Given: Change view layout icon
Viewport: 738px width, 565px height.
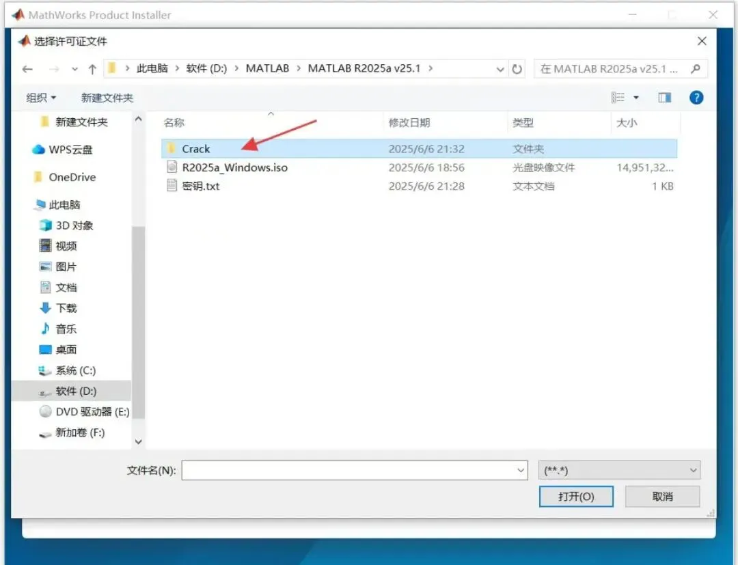Looking at the screenshot, I should pos(618,98).
